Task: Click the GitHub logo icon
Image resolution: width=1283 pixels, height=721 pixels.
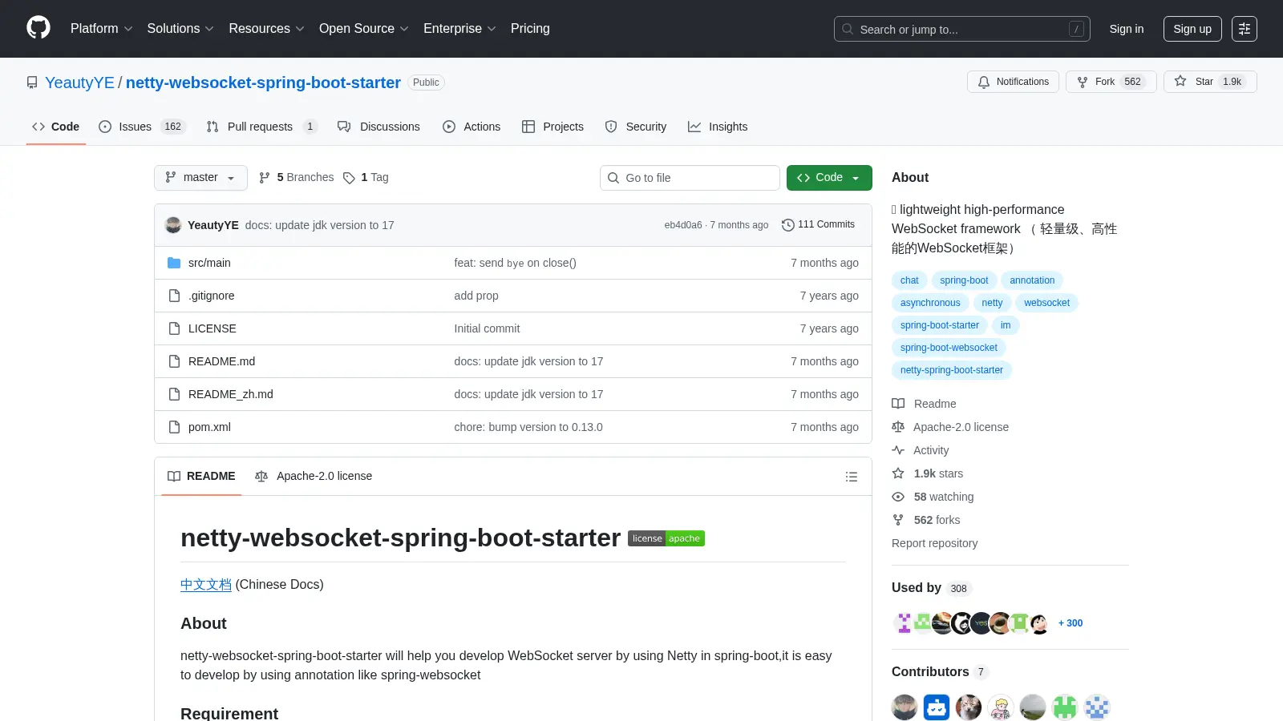Action: click(x=38, y=28)
